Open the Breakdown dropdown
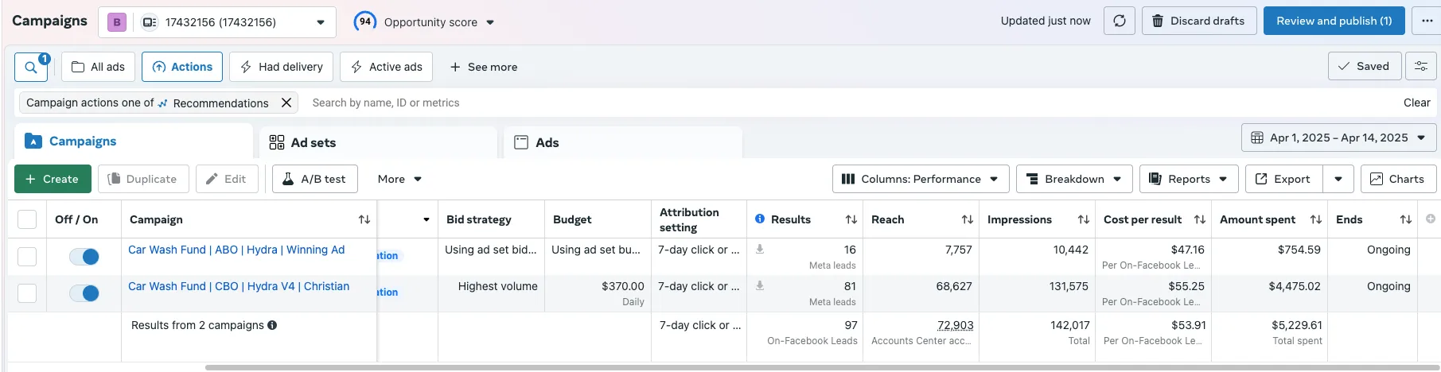This screenshot has width=1441, height=372. tap(1074, 179)
